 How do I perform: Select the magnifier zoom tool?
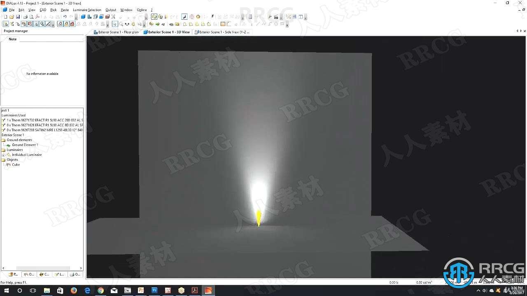click(x=121, y=24)
